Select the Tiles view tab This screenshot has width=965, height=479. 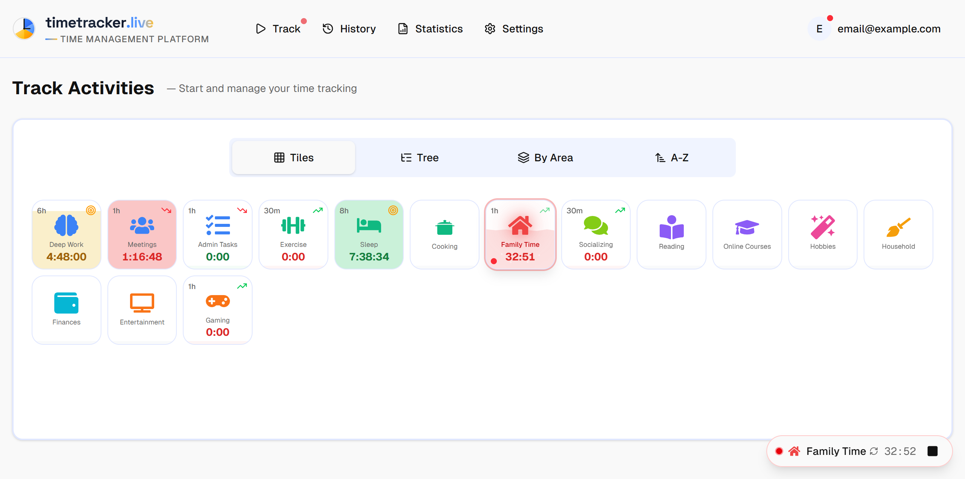pos(294,158)
